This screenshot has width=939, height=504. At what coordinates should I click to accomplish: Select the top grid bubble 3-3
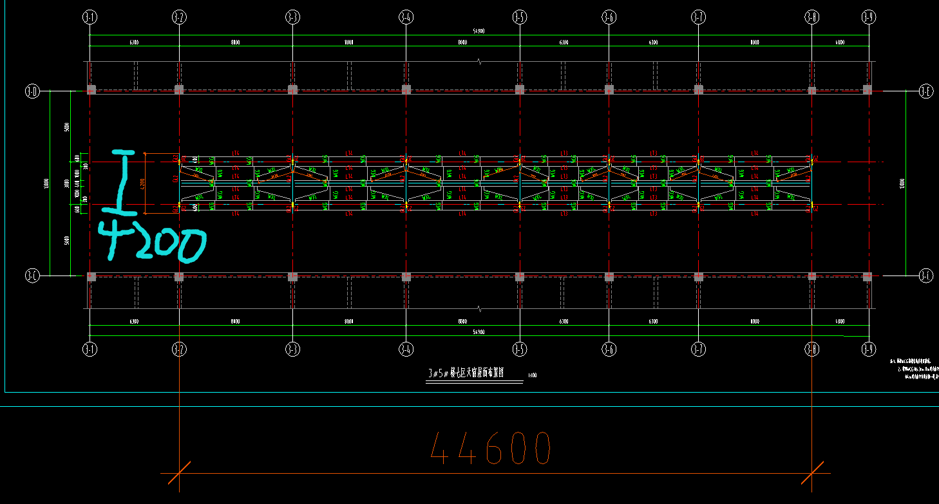click(x=292, y=17)
